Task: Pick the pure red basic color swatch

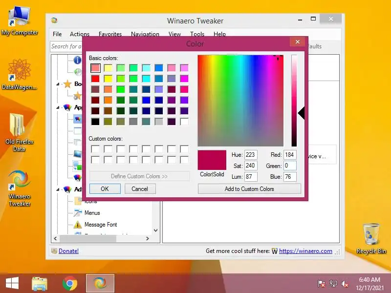Action: [95, 79]
